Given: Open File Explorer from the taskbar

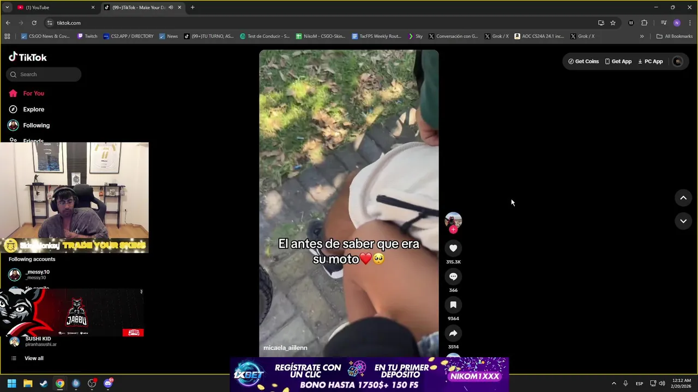Looking at the screenshot, I should pos(28,383).
